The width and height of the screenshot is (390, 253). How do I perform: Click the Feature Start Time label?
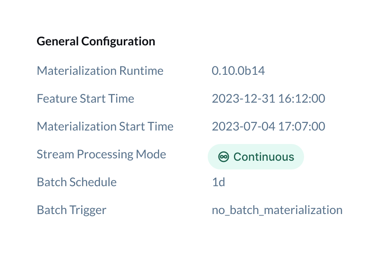(85, 99)
